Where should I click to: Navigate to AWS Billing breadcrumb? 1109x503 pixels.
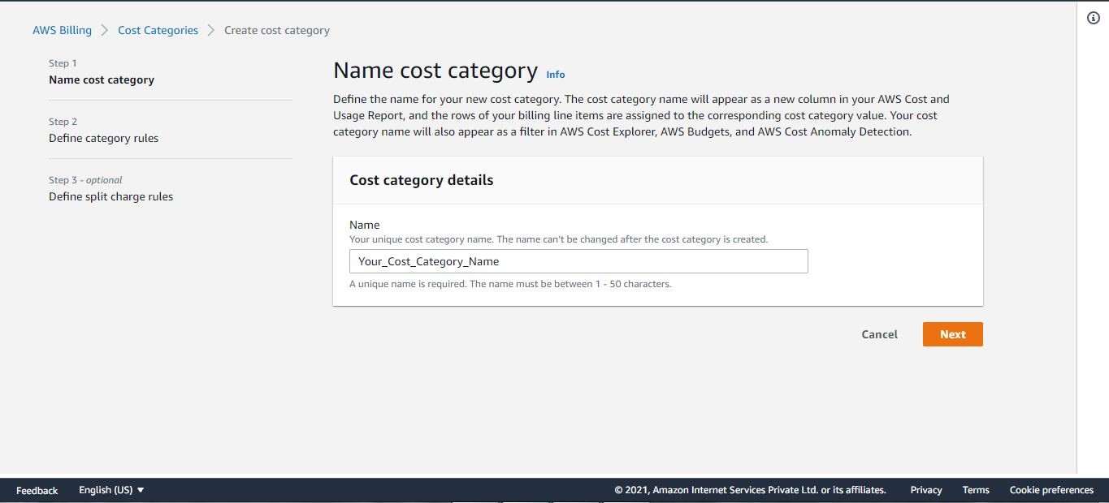tap(63, 30)
